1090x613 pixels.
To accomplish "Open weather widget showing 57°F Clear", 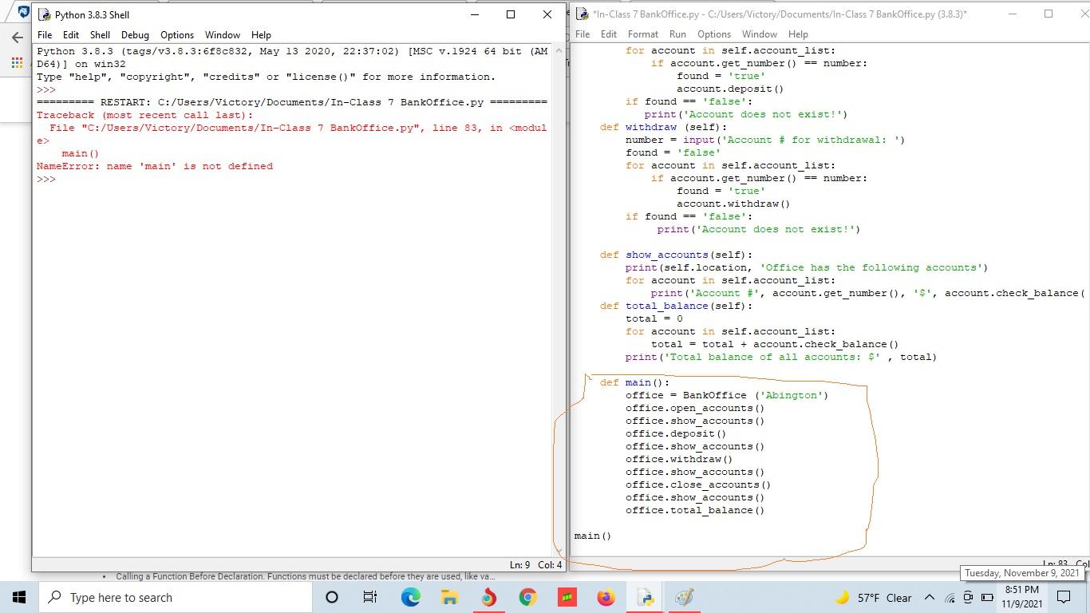I will pos(873,598).
